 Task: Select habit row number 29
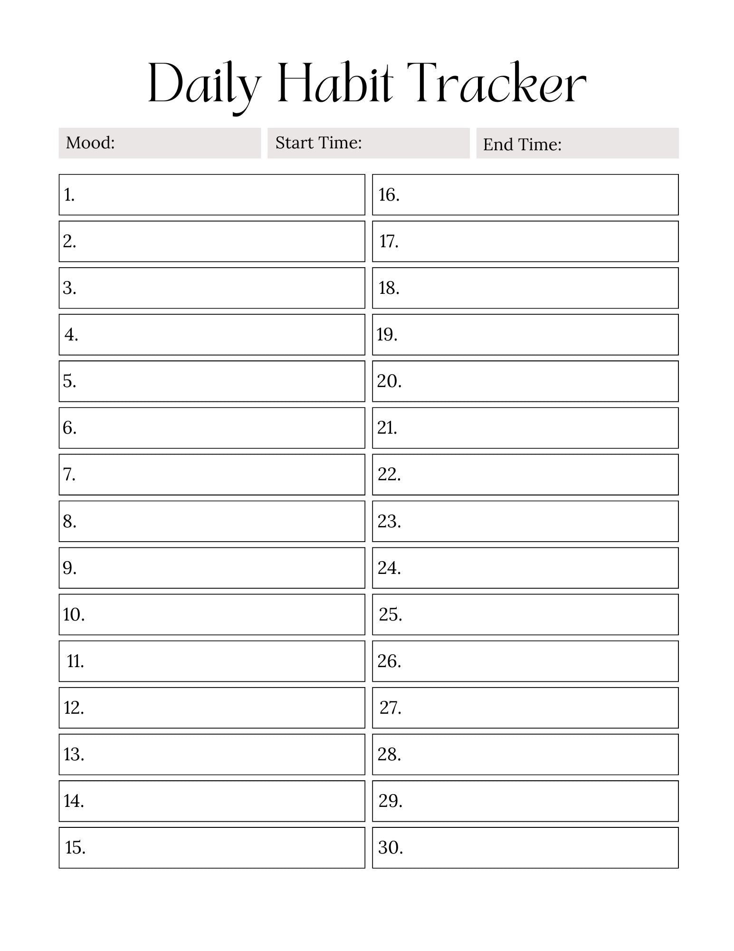[x=525, y=801]
